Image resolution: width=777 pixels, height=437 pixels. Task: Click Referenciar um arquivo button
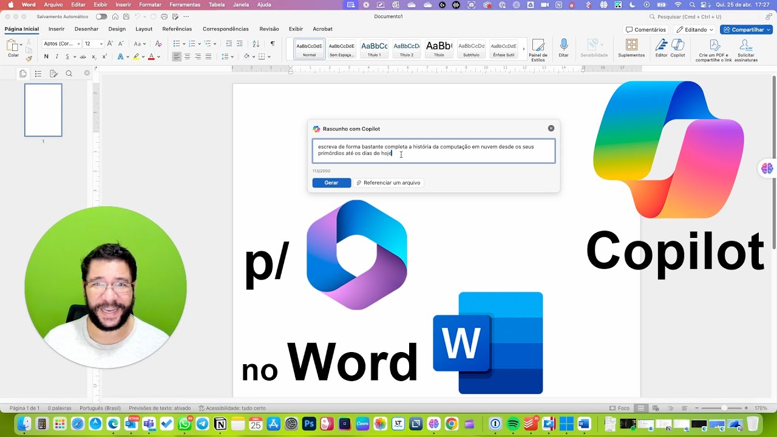click(388, 183)
